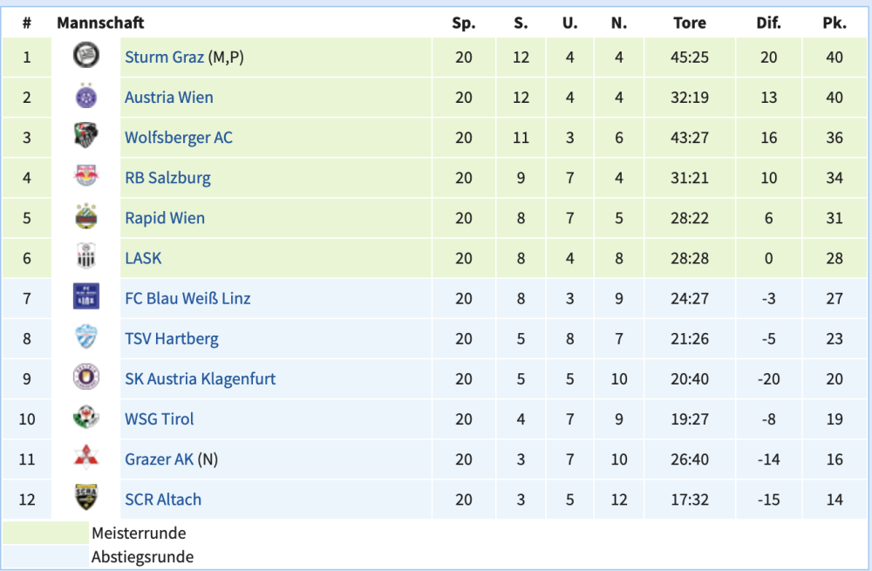Click the Sturm Graz club crest
872x571 pixels.
click(85, 57)
